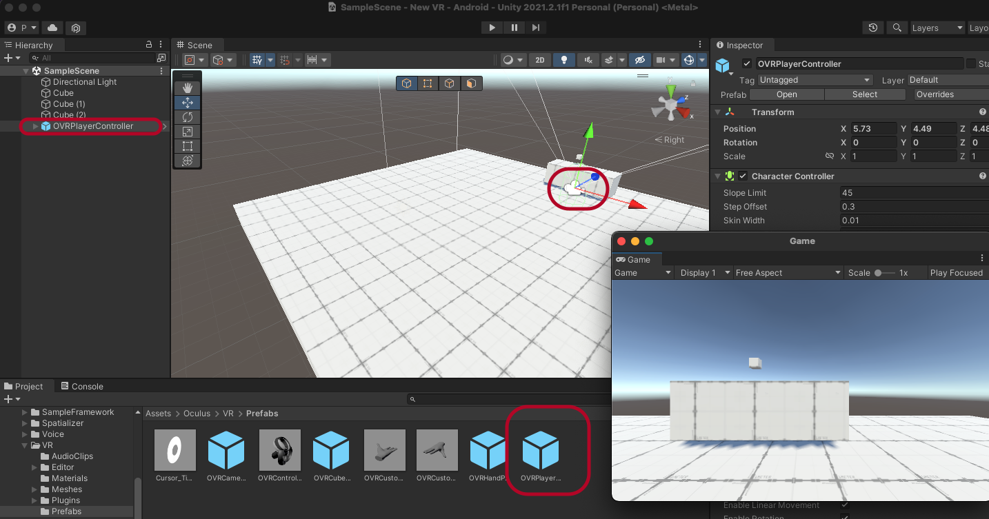Screen dimensions: 989x519
Task: Open Scene view more options menu
Action: click(700, 45)
